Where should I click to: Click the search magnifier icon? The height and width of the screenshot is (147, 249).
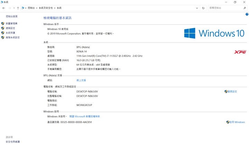(x=245, y=8)
